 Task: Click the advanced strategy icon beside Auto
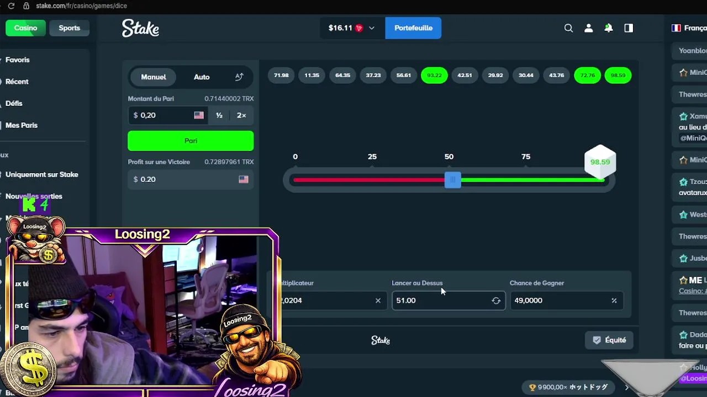tap(239, 77)
